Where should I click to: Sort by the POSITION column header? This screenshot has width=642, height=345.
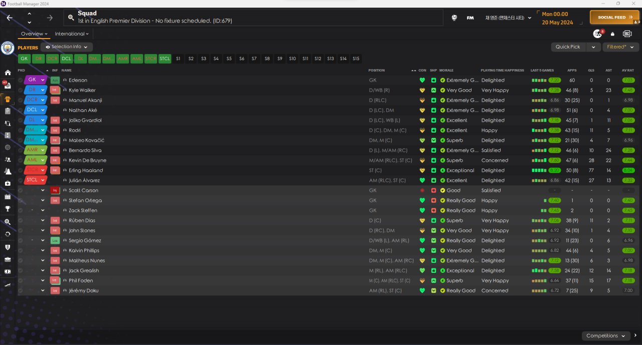(377, 71)
